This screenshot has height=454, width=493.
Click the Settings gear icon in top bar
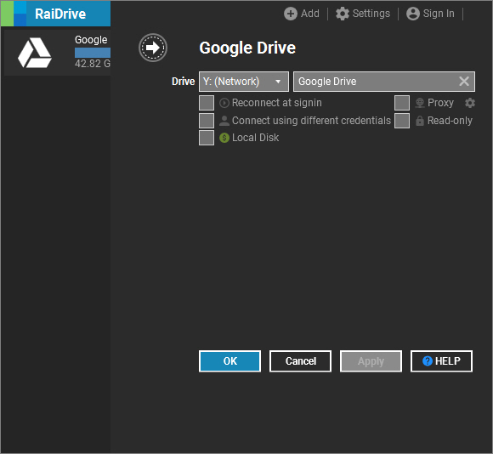pos(343,14)
